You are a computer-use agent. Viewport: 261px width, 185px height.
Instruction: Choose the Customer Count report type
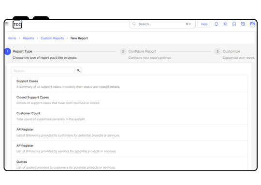point(130,116)
